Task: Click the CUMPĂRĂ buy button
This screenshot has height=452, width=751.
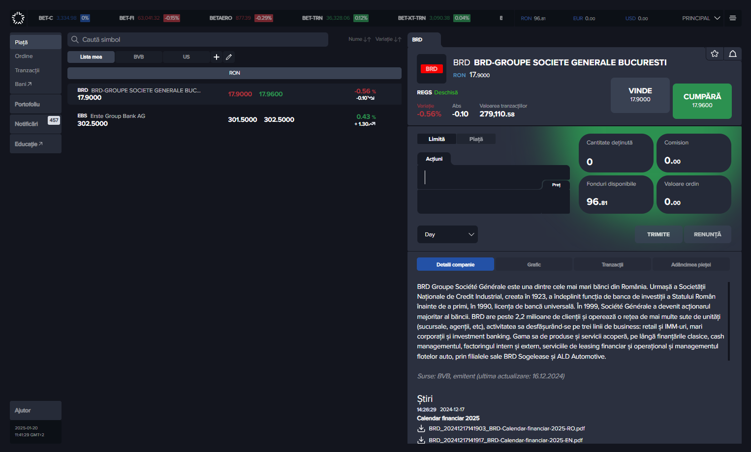Action: [702, 101]
